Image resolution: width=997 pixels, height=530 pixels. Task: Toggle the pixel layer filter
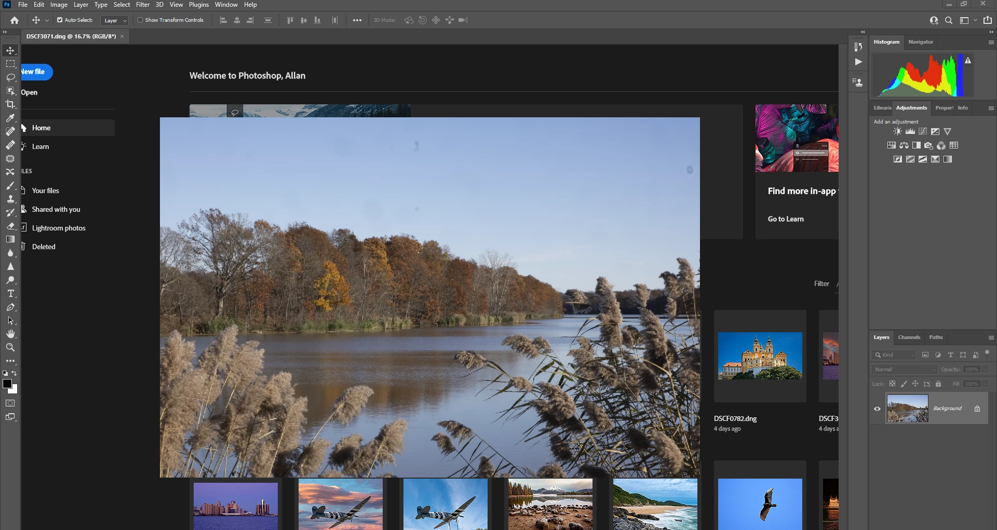[925, 355]
